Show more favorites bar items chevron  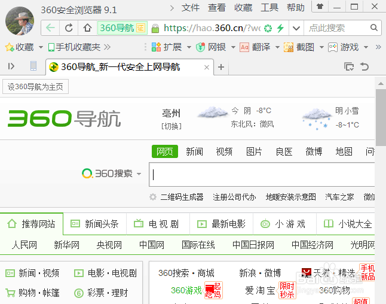pyautogui.click(x=107, y=47)
